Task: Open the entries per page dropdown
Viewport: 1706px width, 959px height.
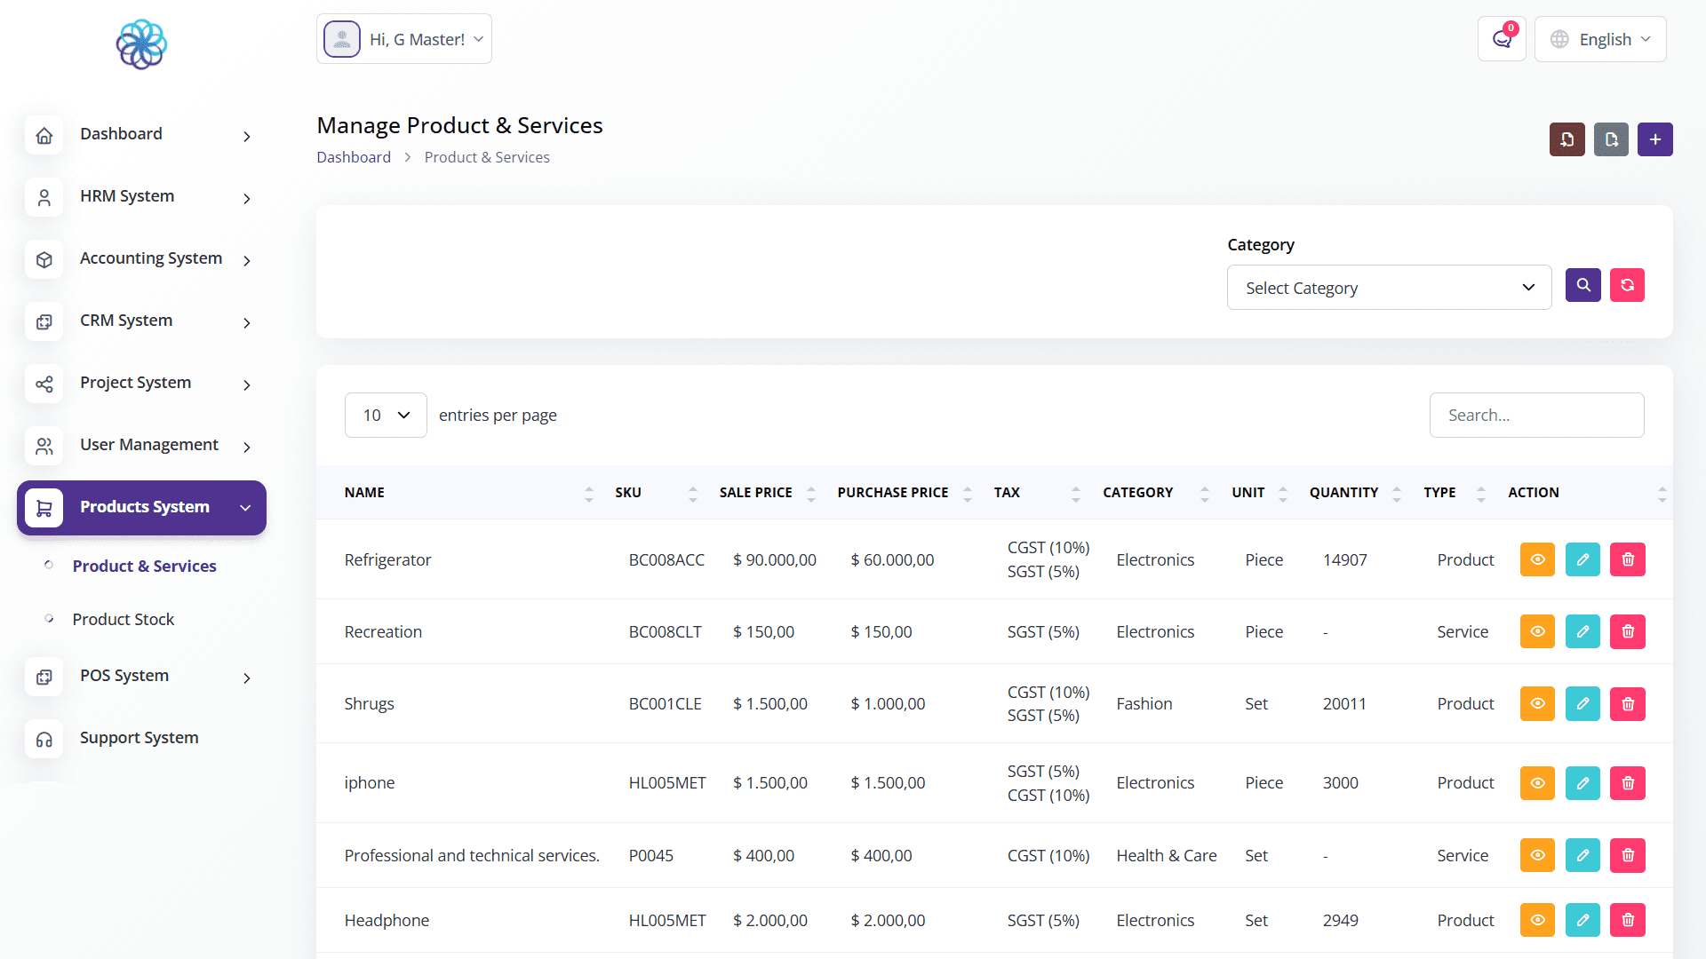Action: tap(386, 415)
